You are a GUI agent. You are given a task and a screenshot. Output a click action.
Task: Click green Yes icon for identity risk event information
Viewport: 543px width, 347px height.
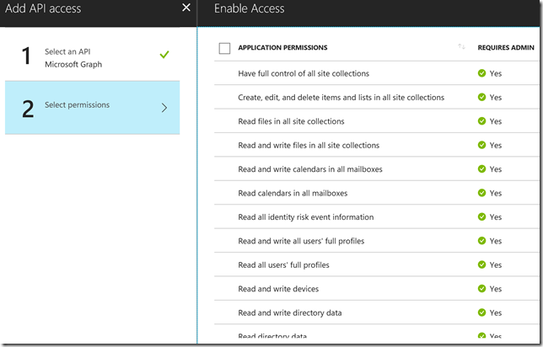click(481, 216)
